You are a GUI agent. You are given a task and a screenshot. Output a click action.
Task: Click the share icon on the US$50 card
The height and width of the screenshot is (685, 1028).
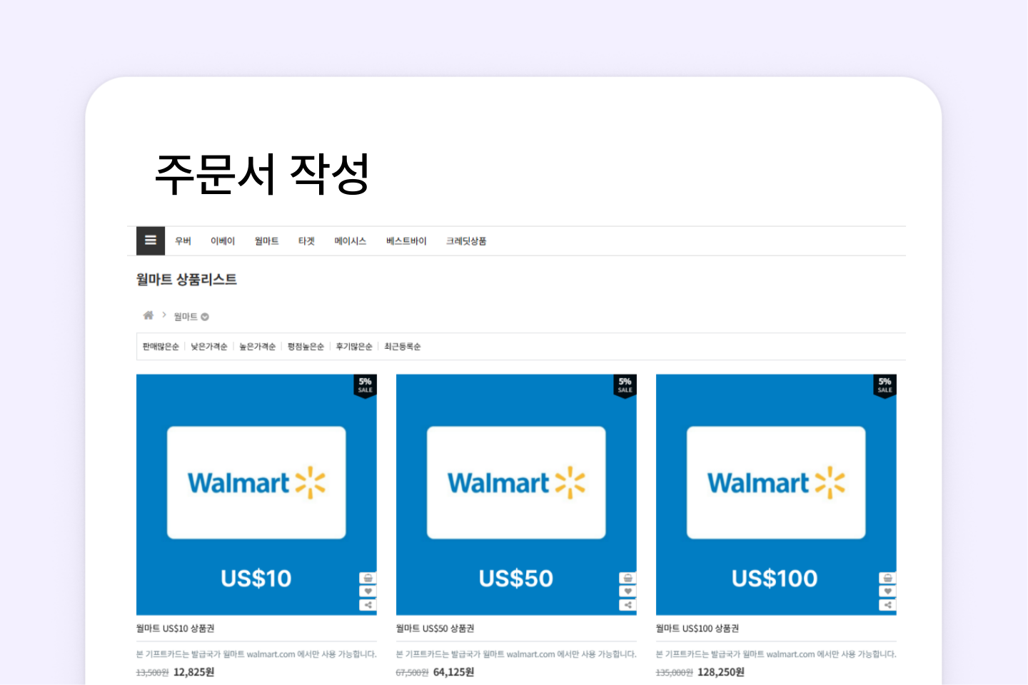click(628, 605)
